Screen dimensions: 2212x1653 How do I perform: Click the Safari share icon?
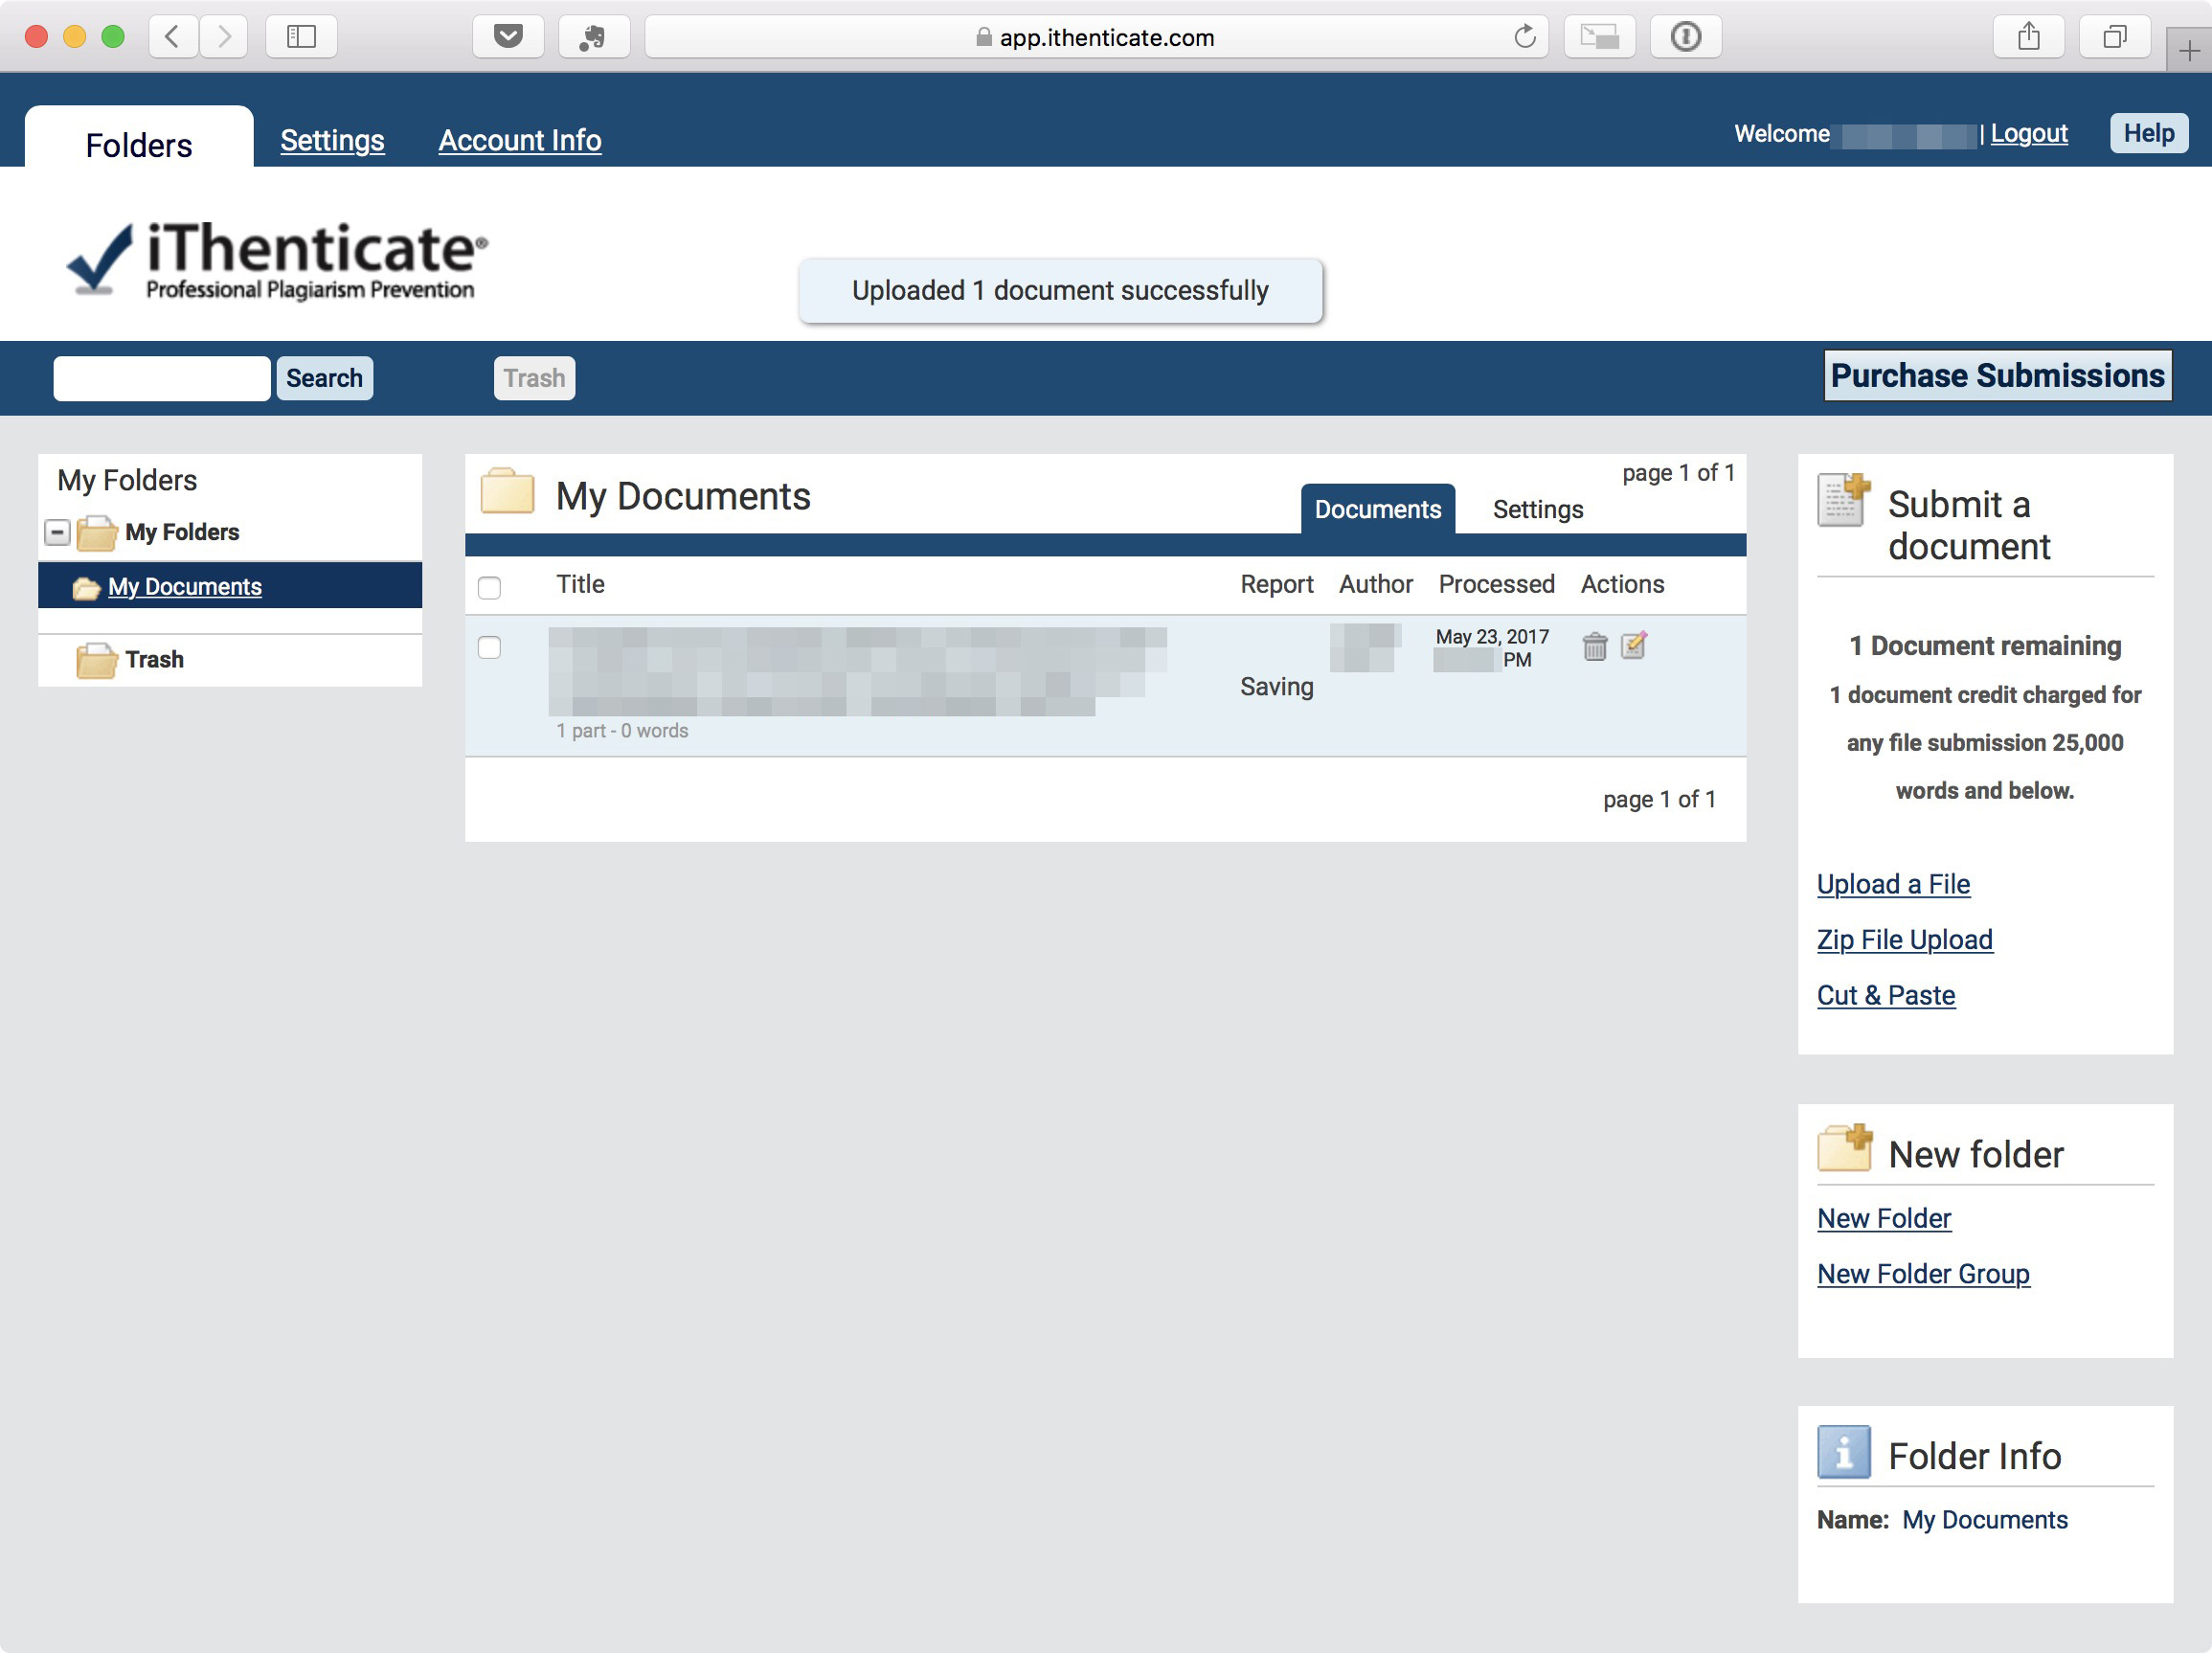point(2028,37)
